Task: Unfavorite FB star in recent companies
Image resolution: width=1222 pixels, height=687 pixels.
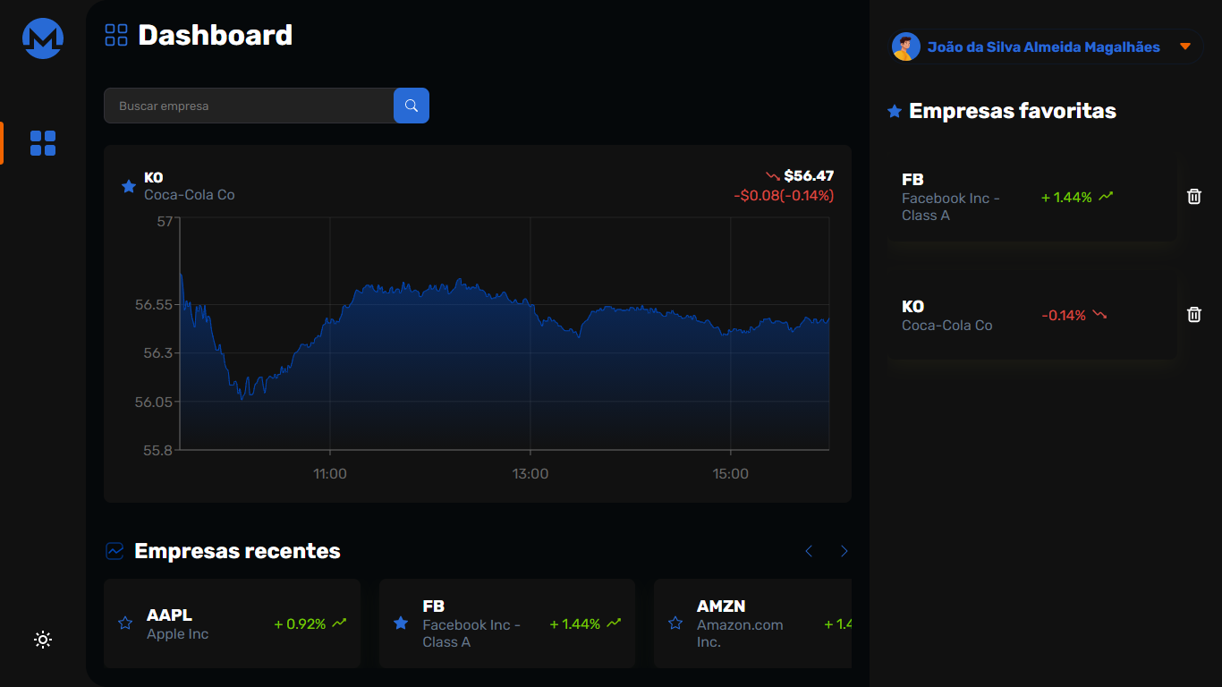Action: pos(401,623)
